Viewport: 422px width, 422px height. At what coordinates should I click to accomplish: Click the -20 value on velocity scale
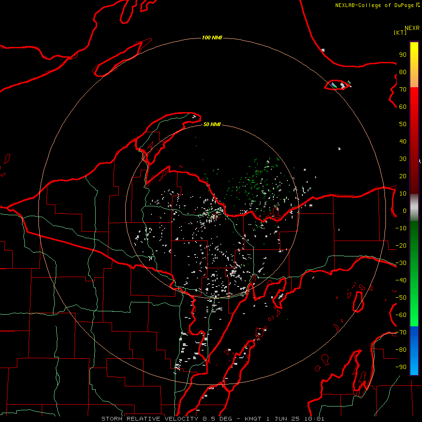(401, 246)
